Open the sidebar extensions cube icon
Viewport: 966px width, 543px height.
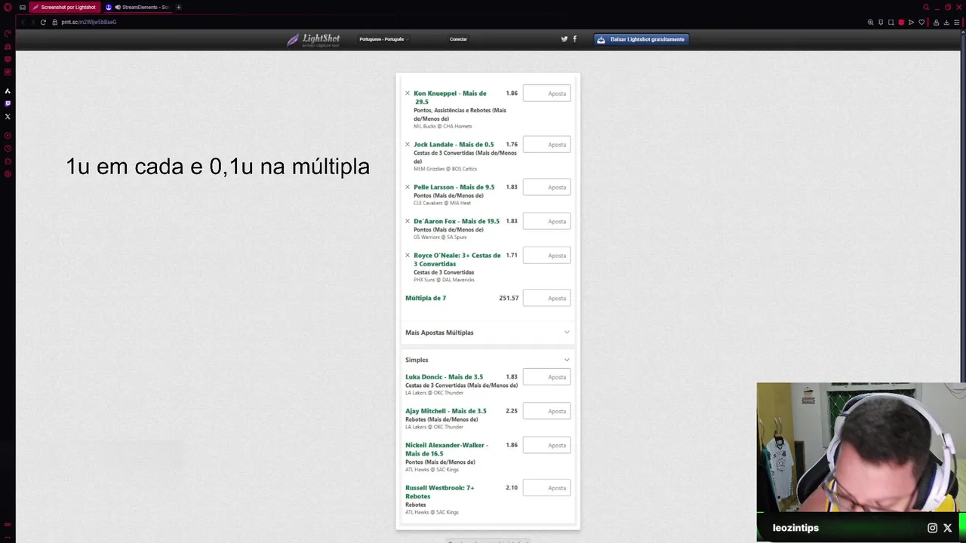coord(8,161)
